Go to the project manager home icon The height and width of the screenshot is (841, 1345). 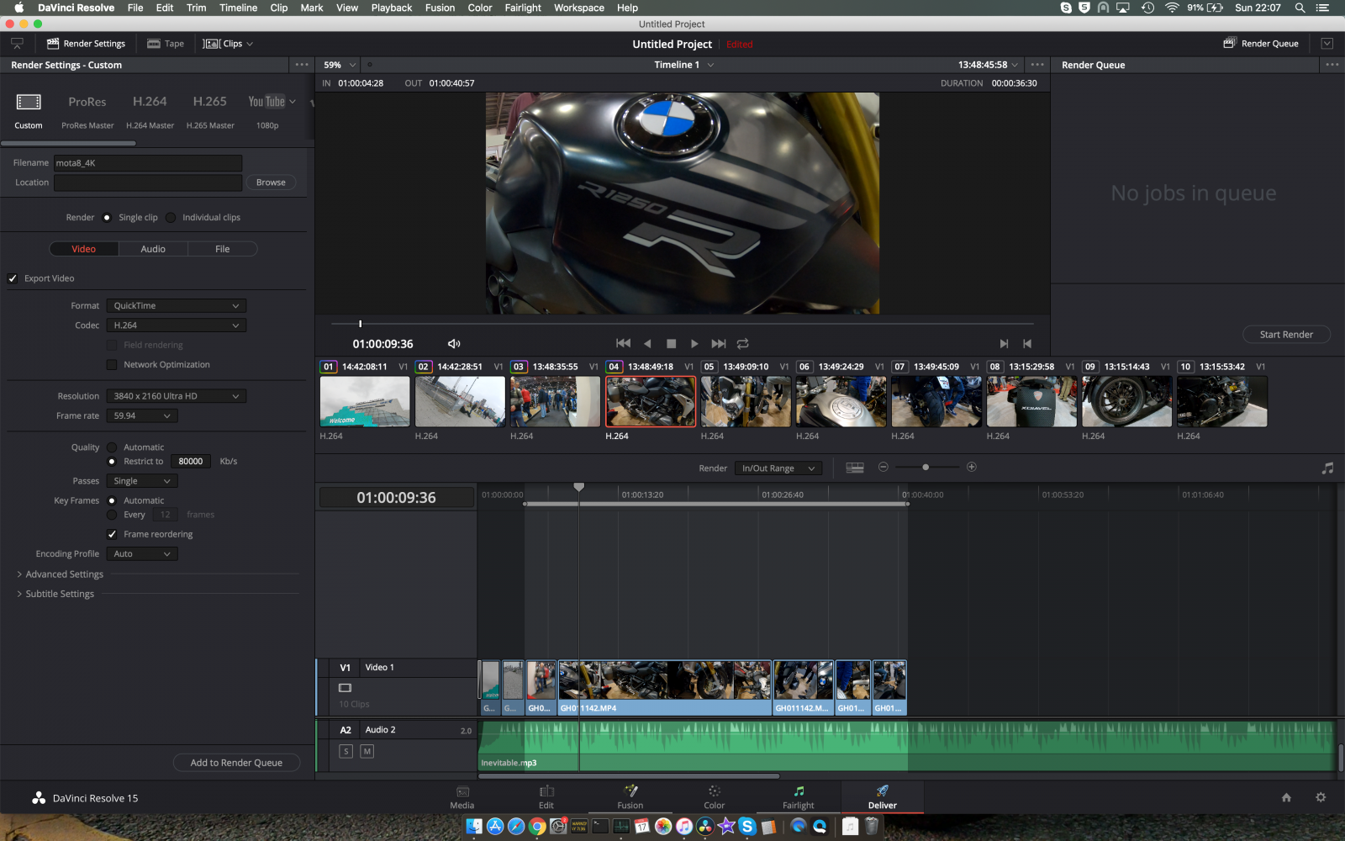(x=1286, y=797)
